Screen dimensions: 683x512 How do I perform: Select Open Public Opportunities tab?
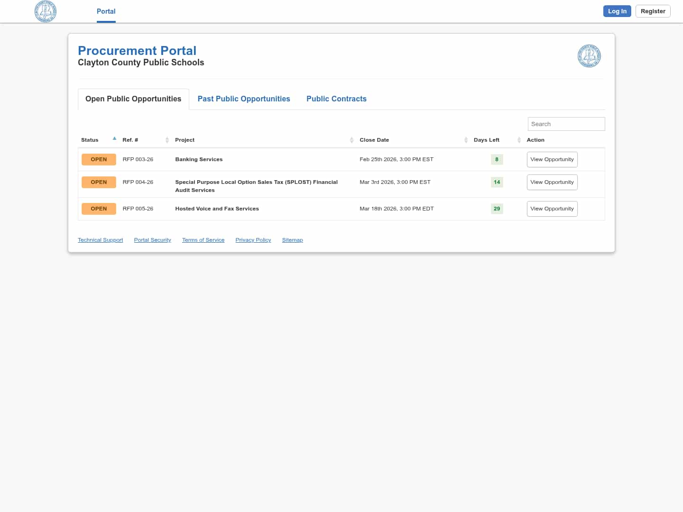[x=133, y=99]
